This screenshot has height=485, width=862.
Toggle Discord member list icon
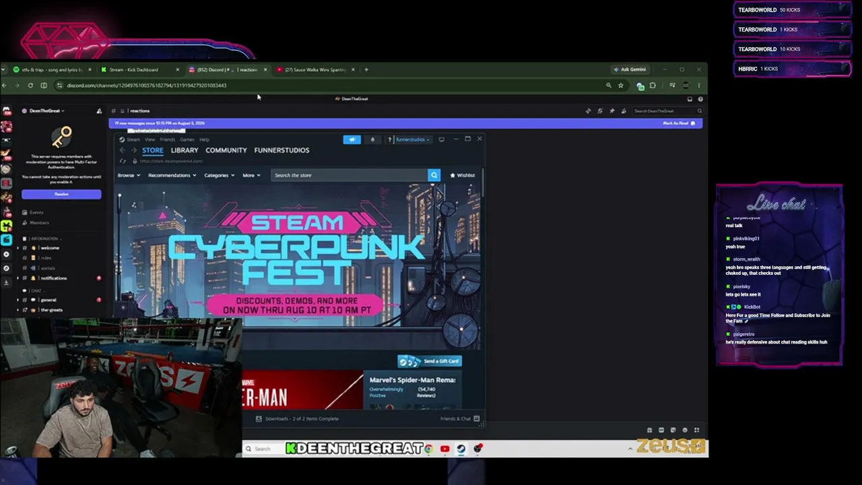(624, 110)
